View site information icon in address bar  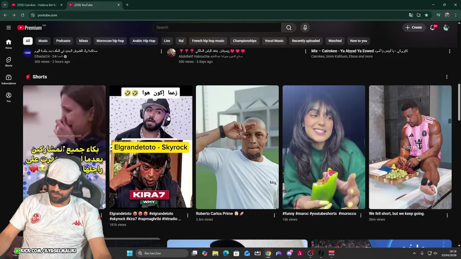coord(33,15)
